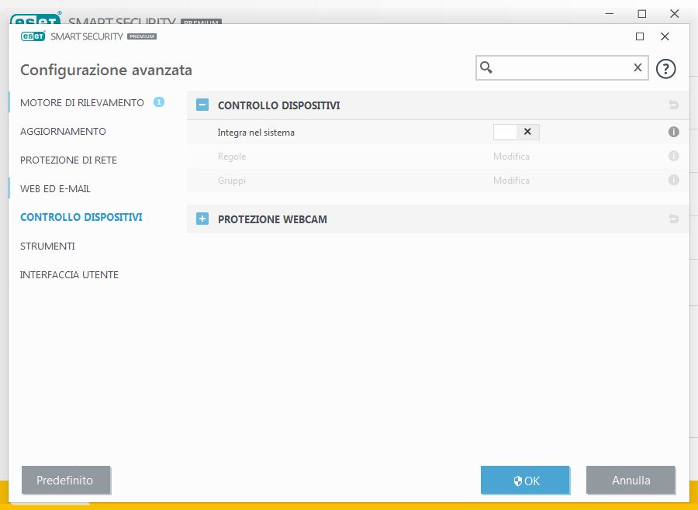Close the background ESET main window

675,14
